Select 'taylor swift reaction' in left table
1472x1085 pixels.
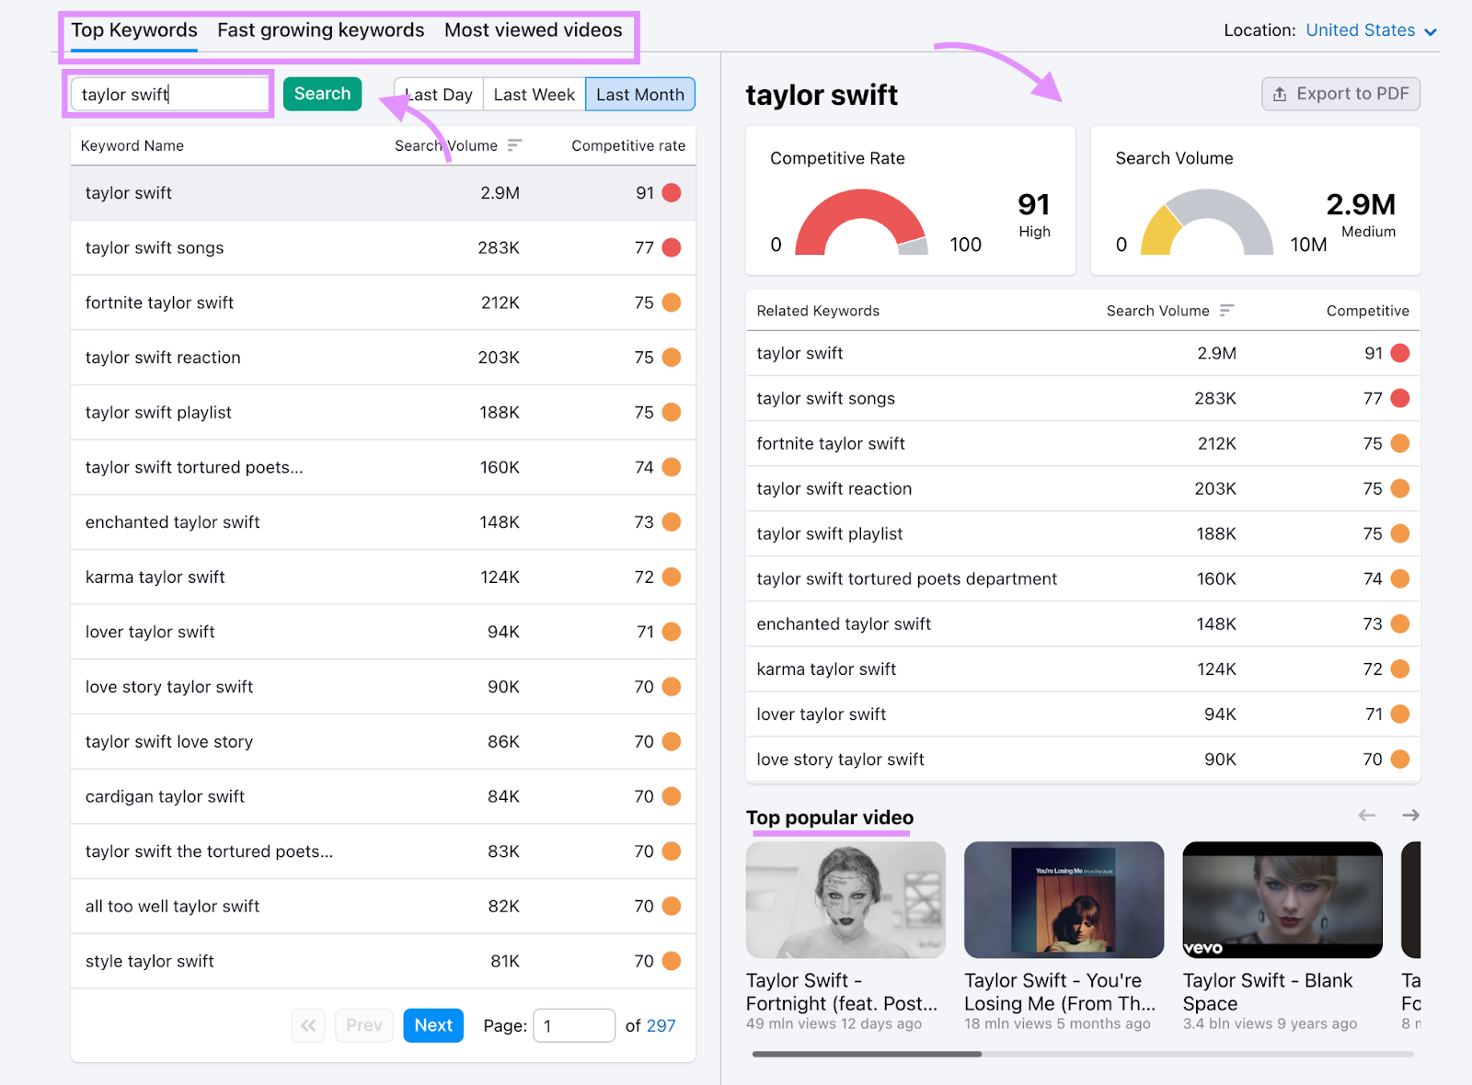[383, 358]
